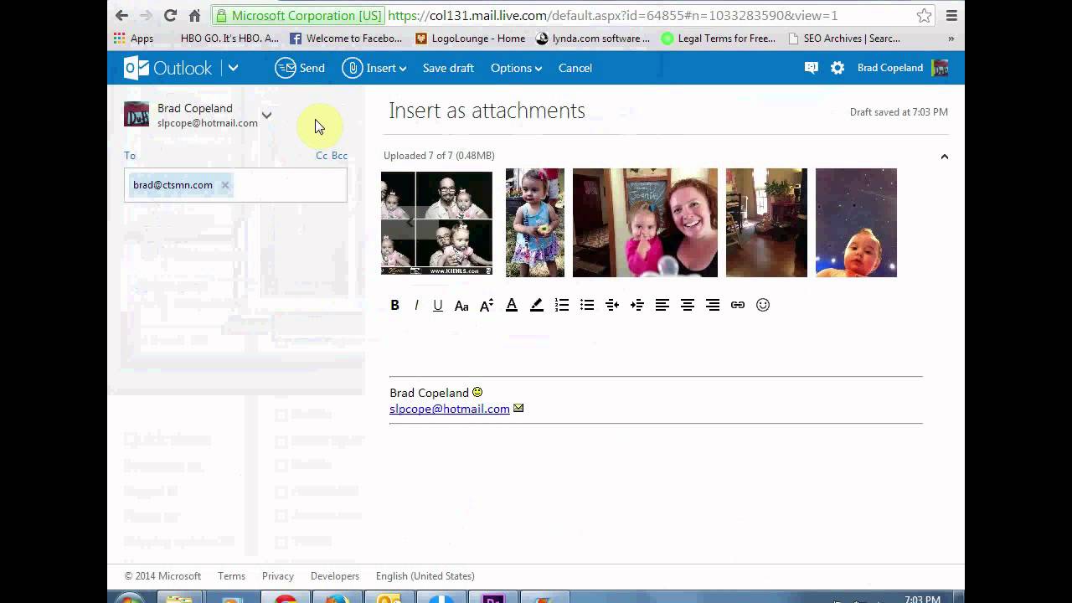The width and height of the screenshot is (1072, 603).
Task: Open the Apps bookmark
Action: pyautogui.click(x=134, y=39)
